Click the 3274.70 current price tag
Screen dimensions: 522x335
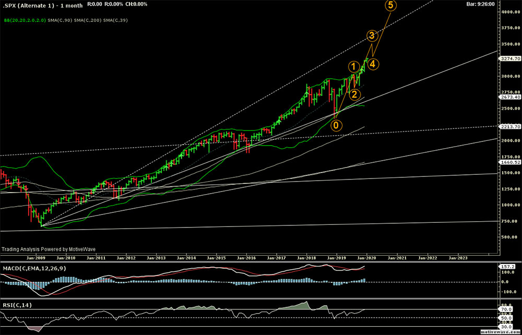510,59
